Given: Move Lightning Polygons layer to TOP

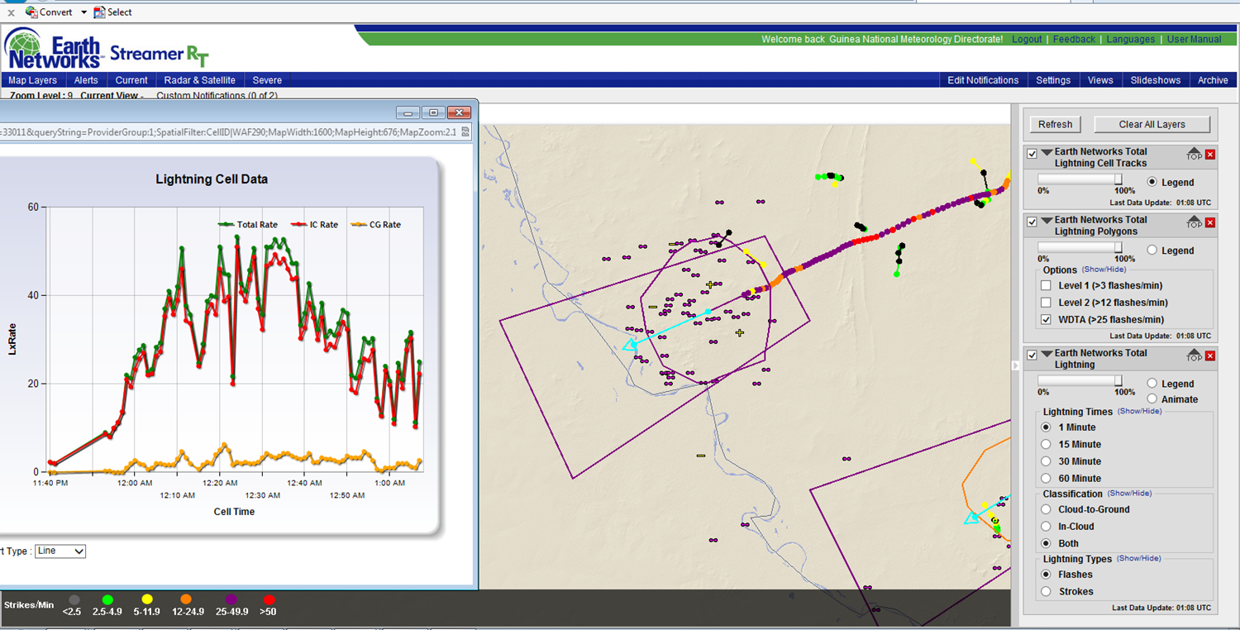Looking at the screenshot, I should pyautogui.click(x=1194, y=222).
